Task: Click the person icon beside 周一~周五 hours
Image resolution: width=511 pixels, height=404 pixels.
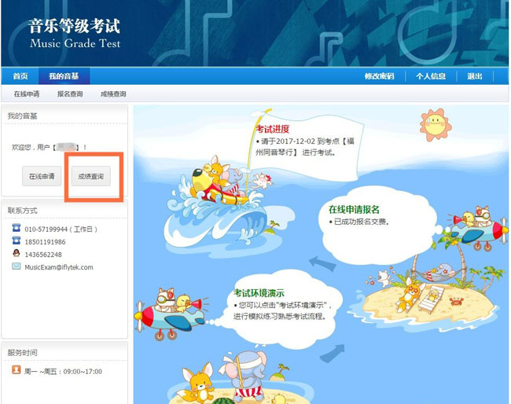Action: (x=17, y=369)
